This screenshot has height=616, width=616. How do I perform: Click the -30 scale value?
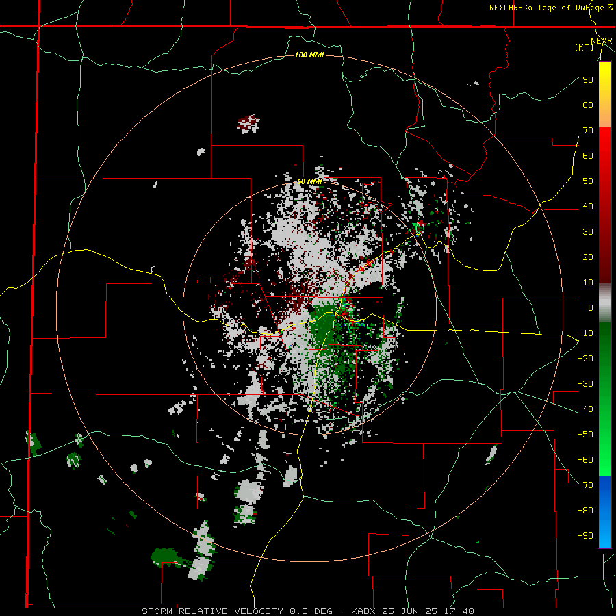585,384
